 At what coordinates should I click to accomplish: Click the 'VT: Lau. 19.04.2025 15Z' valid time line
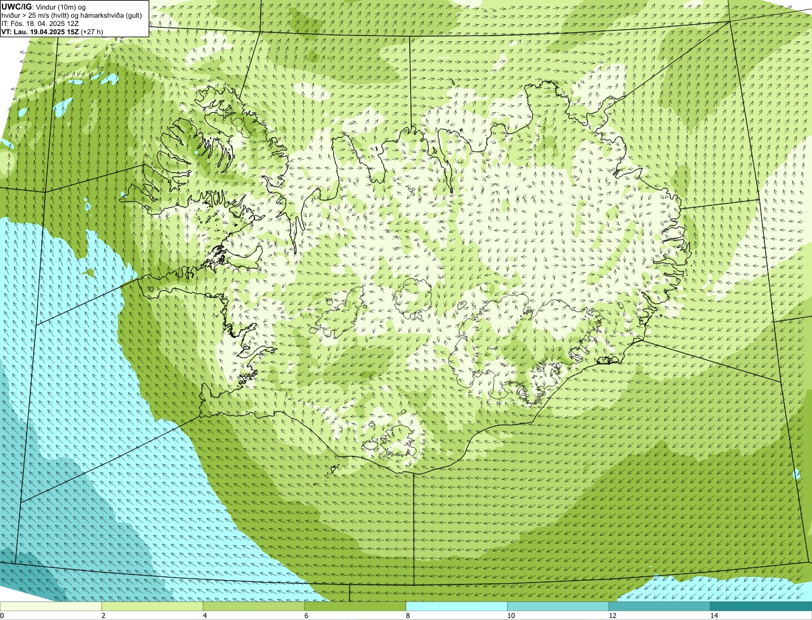pyautogui.click(x=52, y=31)
